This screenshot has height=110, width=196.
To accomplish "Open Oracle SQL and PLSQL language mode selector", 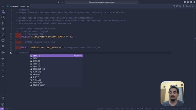I will click(133, 109).
